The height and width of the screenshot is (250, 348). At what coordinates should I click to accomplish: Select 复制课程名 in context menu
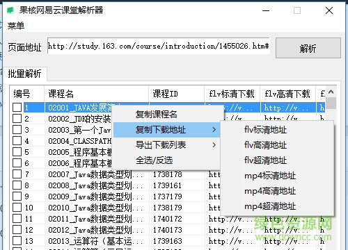coord(157,115)
